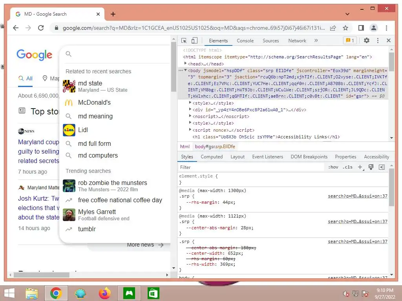Open a new tab with plus button
Screen dimensions: 402x301
pyautogui.click(x=113, y=14)
